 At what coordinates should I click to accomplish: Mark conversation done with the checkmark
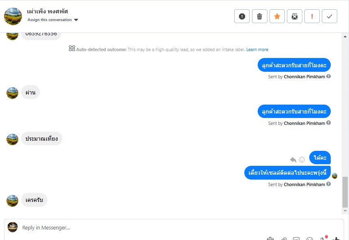(x=330, y=16)
